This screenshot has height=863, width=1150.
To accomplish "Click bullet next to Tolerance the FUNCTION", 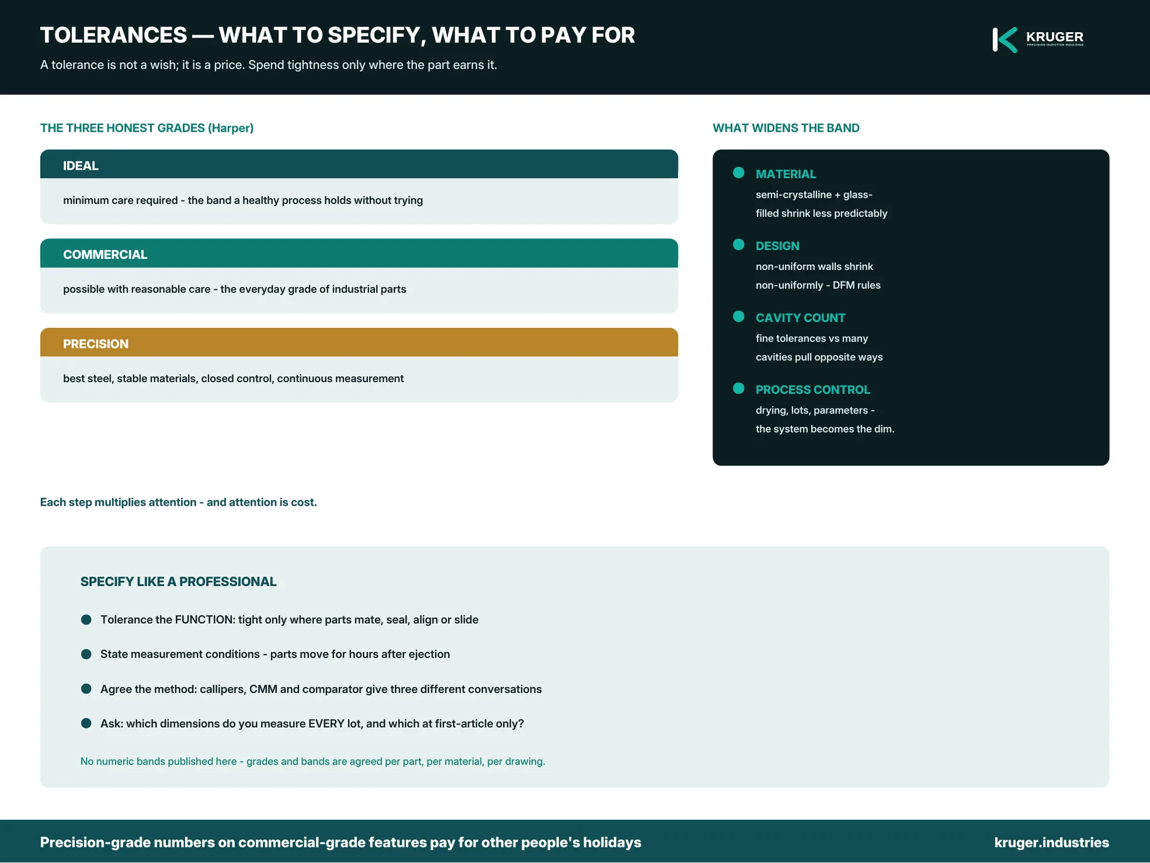I will tap(86, 620).
